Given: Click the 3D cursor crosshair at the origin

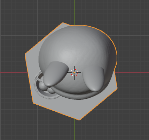Looking at the screenshot, I should [x=74, y=73].
